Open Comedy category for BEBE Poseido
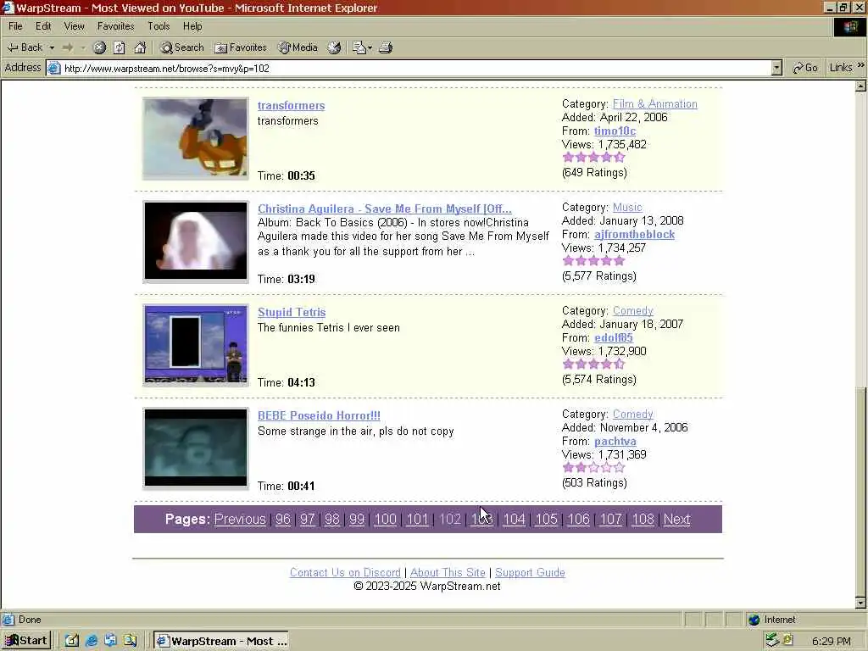The height and width of the screenshot is (651, 868). pyautogui.click(x=632, y=414)
